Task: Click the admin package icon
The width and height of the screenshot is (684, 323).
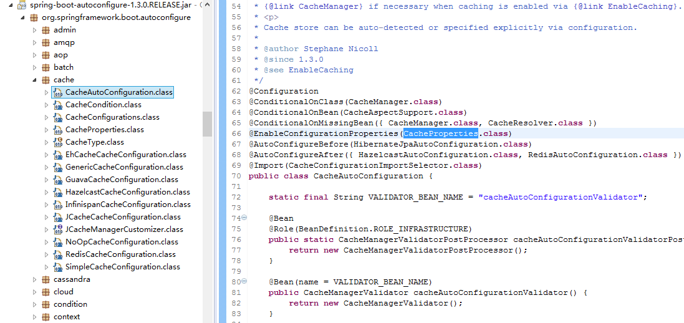Action: point(46,30)
